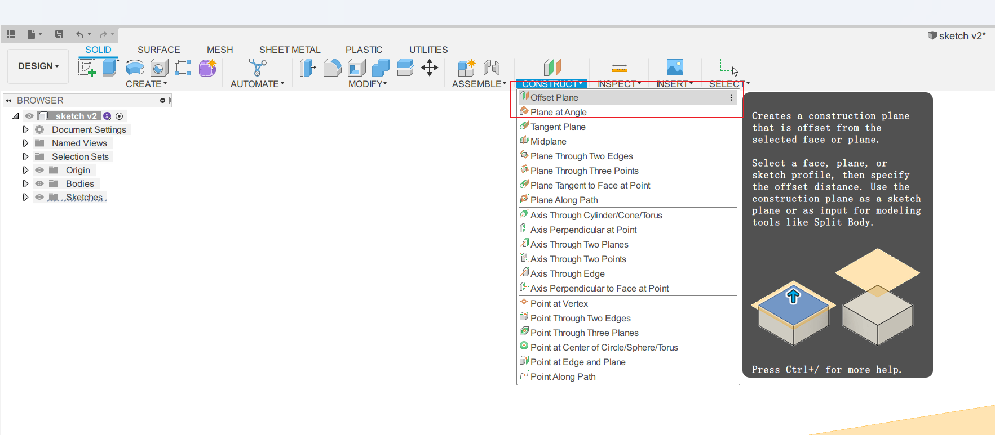Choose Axis Through Two Planes
995x435 pixels.
click(628, 244)
